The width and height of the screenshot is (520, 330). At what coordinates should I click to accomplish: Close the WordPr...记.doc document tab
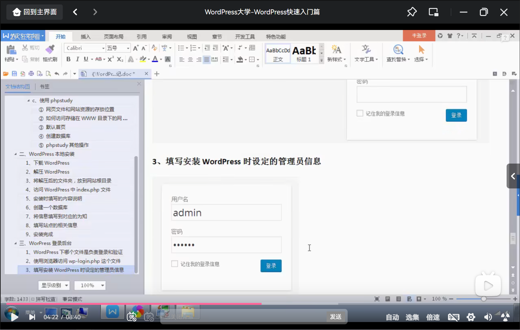coord(146,74)
